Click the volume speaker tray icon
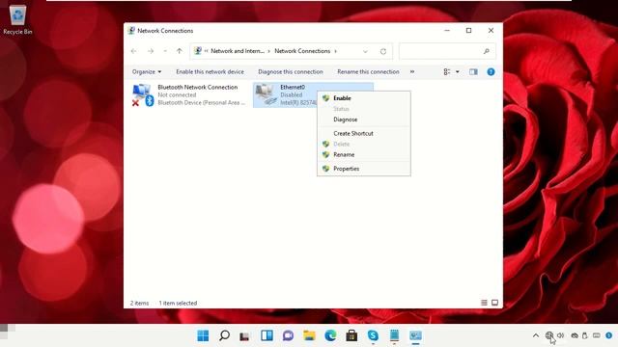The image size is (618, 347). 560,335
